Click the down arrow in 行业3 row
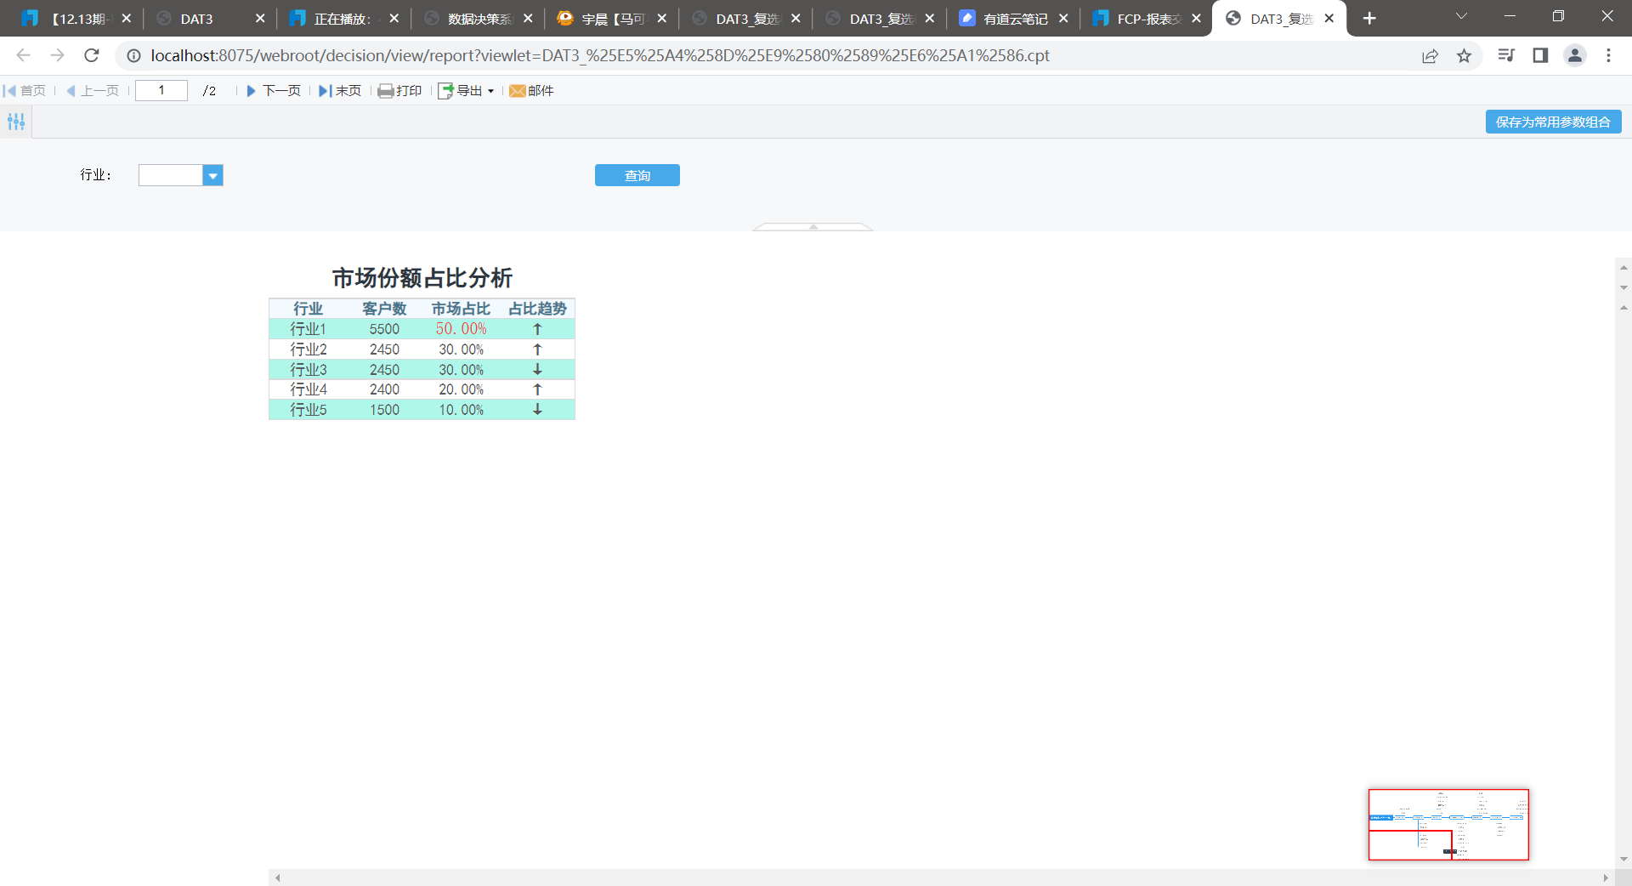Screen dimensions: 1632x886 point(537,370)
